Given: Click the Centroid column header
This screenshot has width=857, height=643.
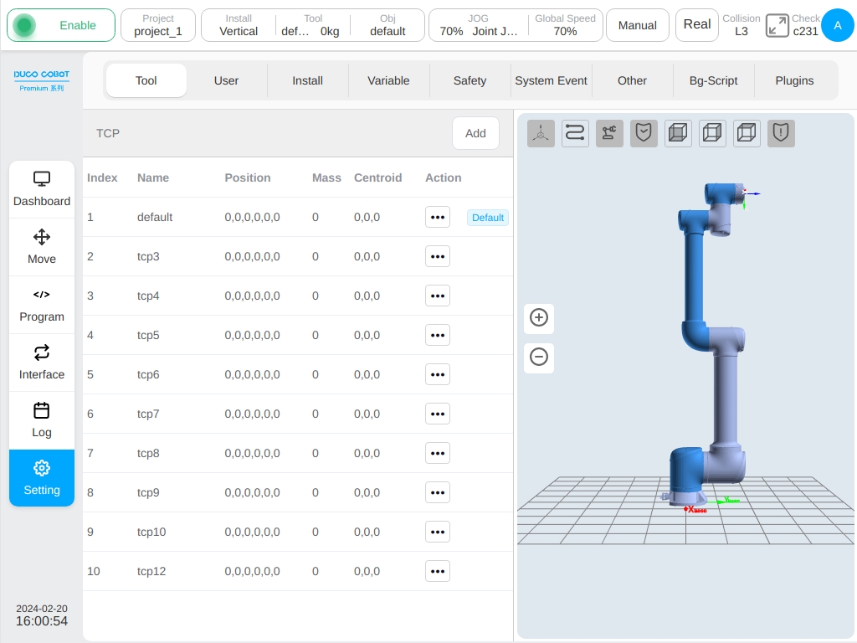Looking at the screenshot, I should point(377,177).
